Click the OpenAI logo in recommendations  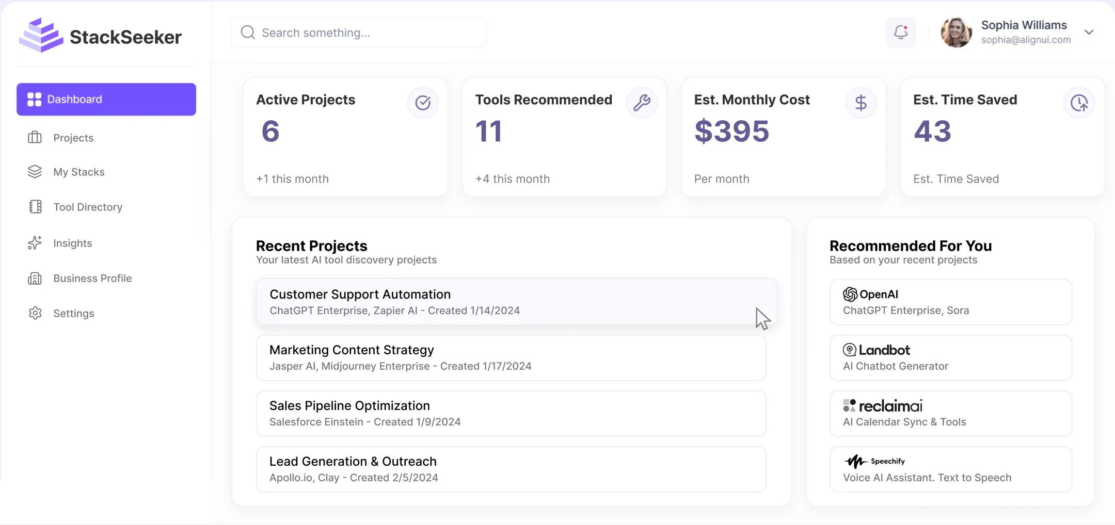pyautogui.click(x=850, y=294)
